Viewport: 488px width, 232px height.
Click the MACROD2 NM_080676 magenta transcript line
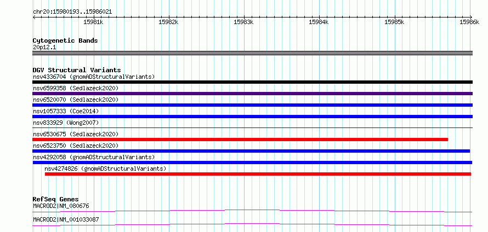click(x=252, y=211)
